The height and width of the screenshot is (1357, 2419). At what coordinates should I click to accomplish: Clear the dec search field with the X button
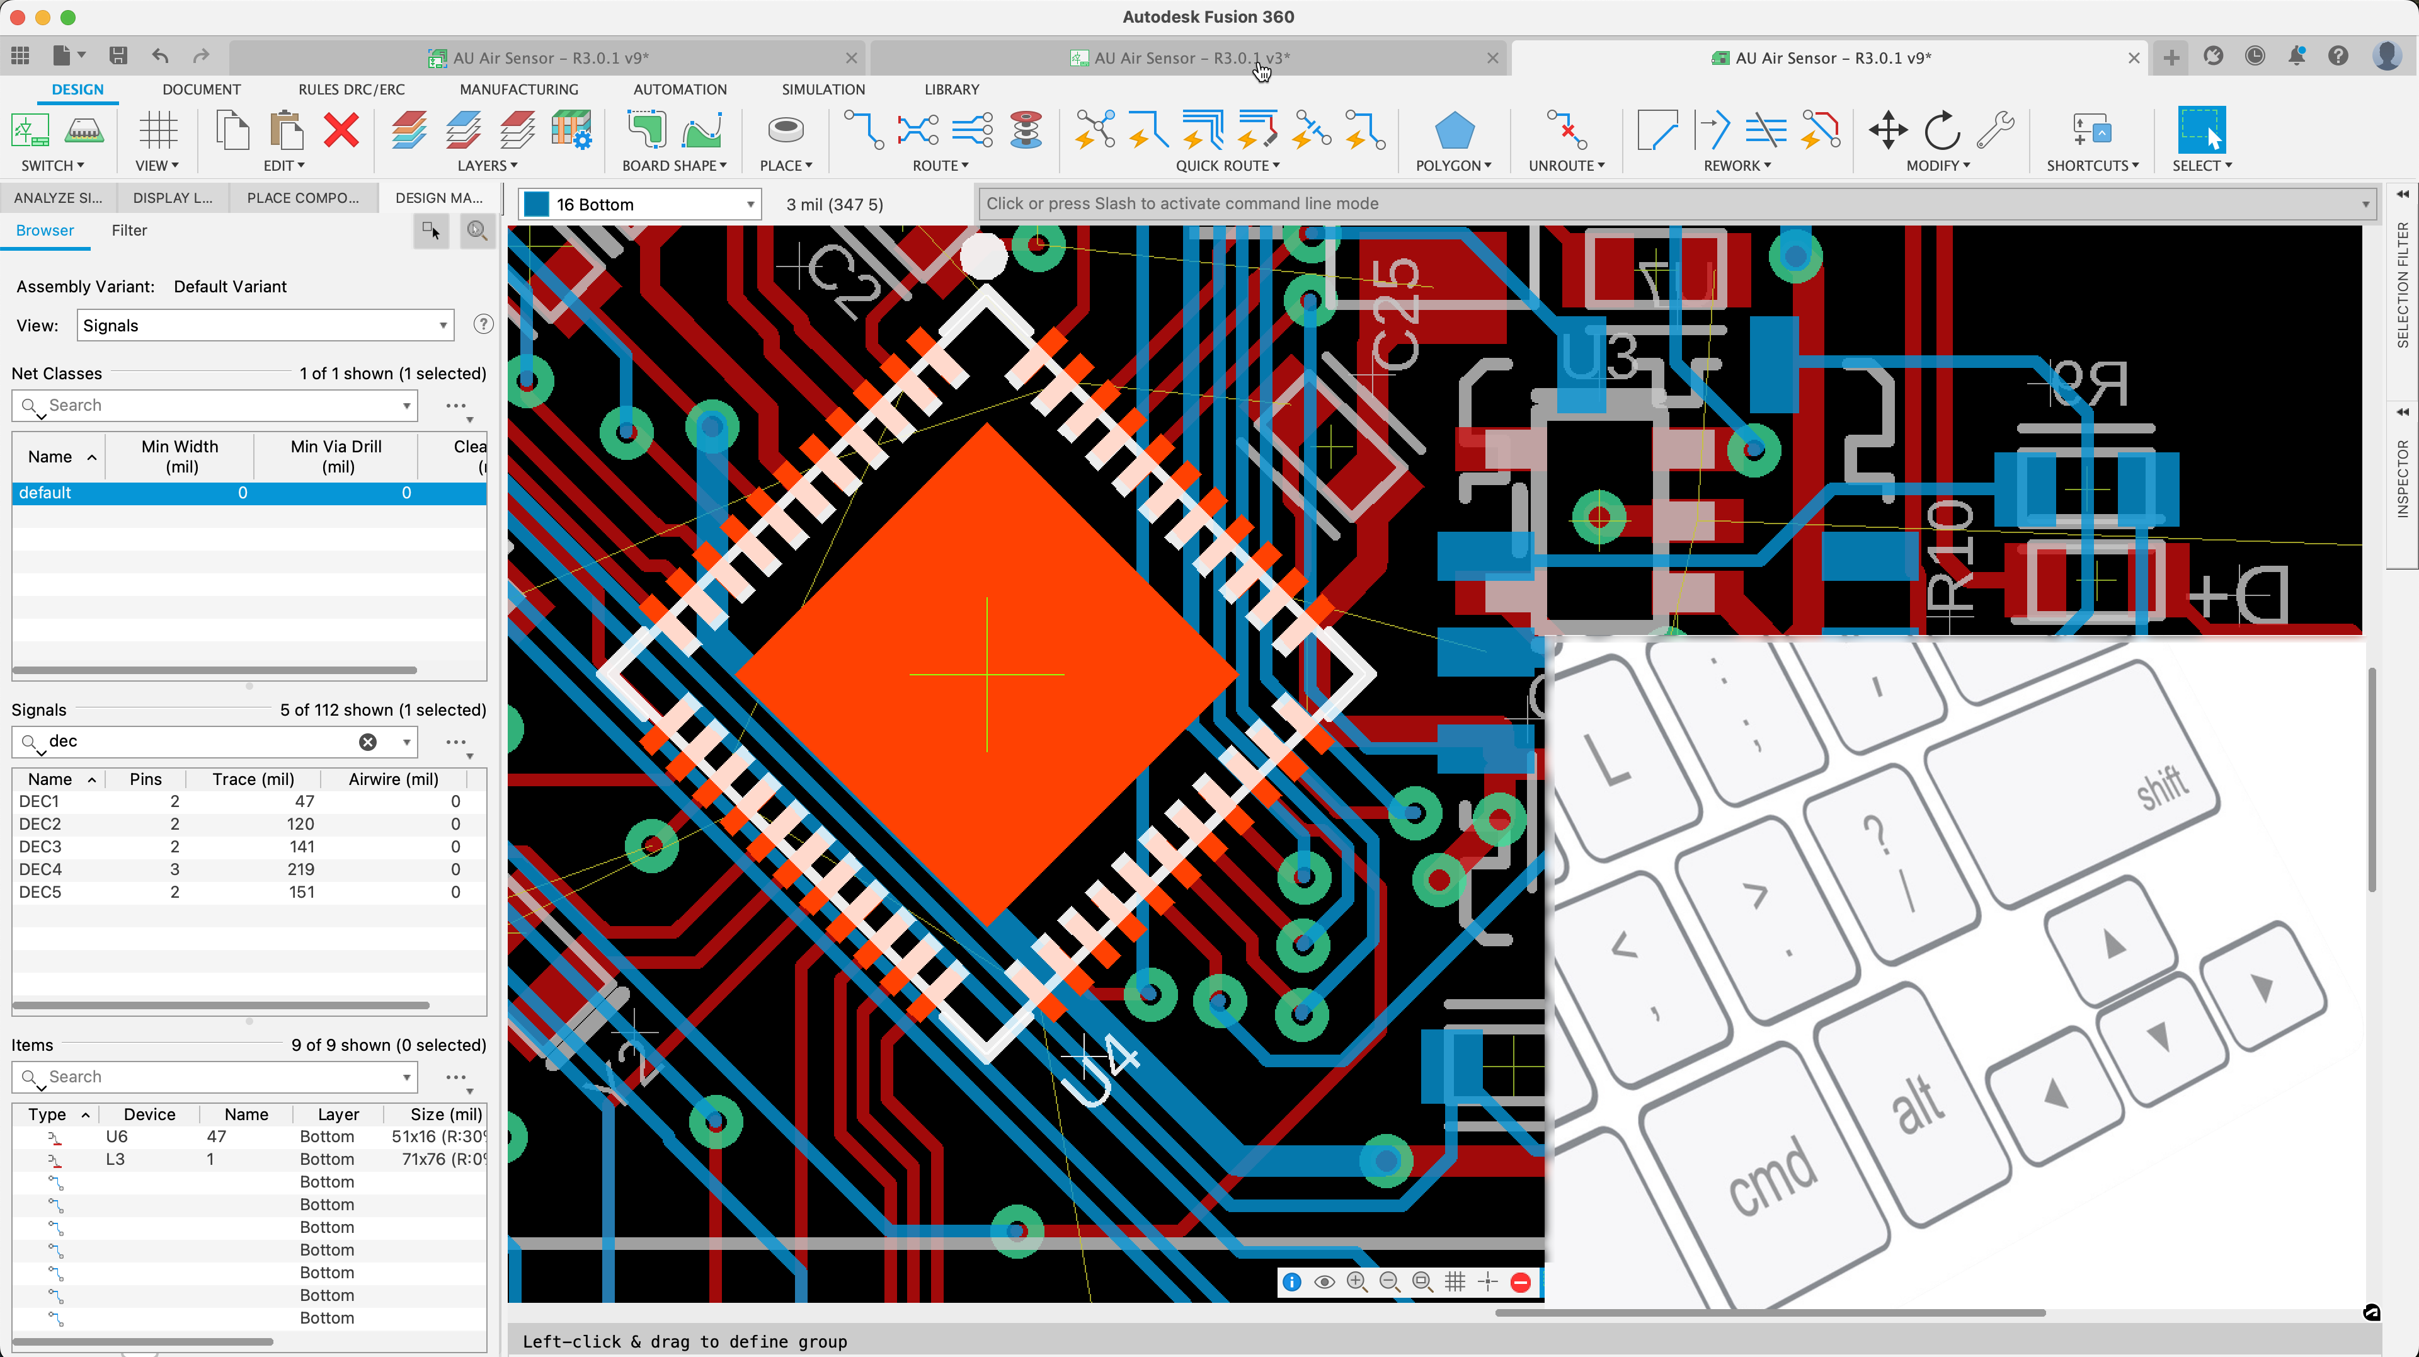(x=366, y=742)
